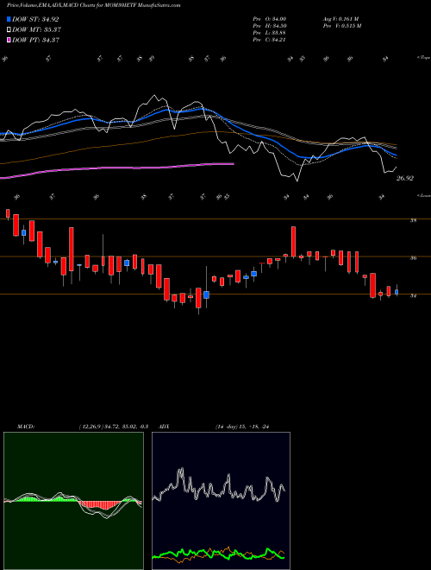Screen dimensions: 431x570
Task: Click the 'Pre C: 34.21' value
Action: point(270,40)
